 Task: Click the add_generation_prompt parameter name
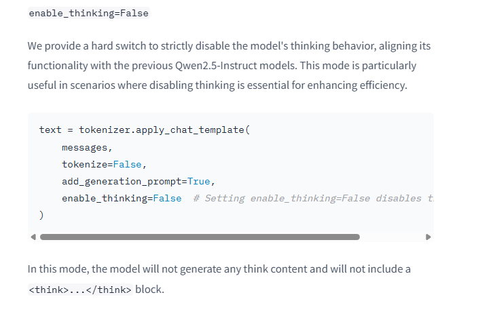click(x=122, y=182)
